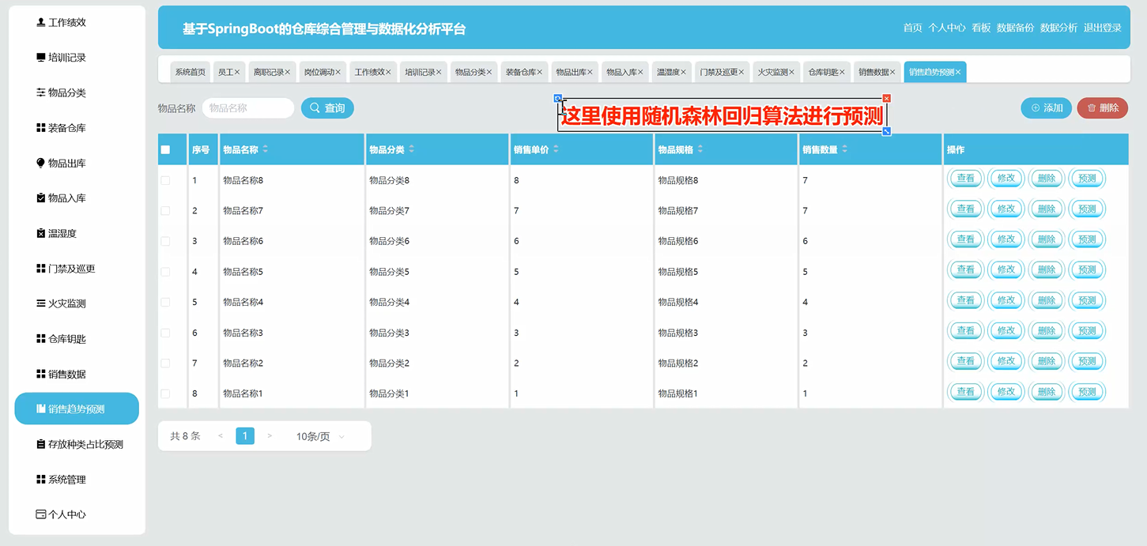This screenshot has height=546, width=1147.
Task: Open 装备仓库 via its sidebar grid icon
Action: pos(41,128)
